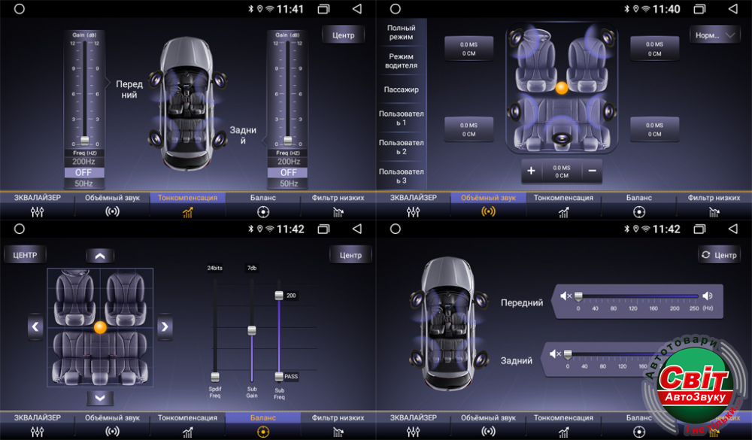Click the up arrow above the seats

pyautogui.click(x=100, y=256)
